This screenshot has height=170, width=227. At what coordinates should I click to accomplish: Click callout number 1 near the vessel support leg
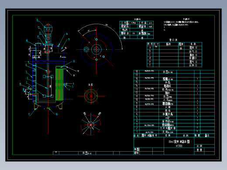click(29, 115)
